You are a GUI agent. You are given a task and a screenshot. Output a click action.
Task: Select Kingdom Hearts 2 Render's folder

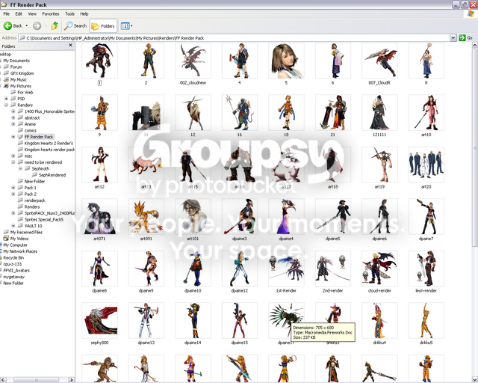click(49, 143)
